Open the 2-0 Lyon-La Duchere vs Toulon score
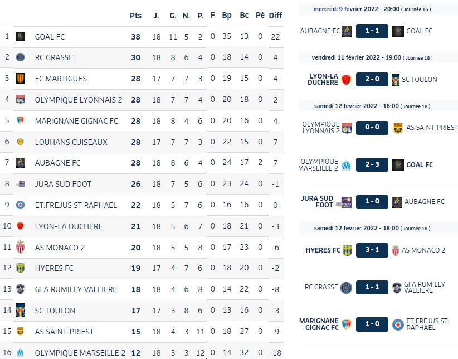The height and width of the screenshot is (359, 458). (x=372, y=79)
